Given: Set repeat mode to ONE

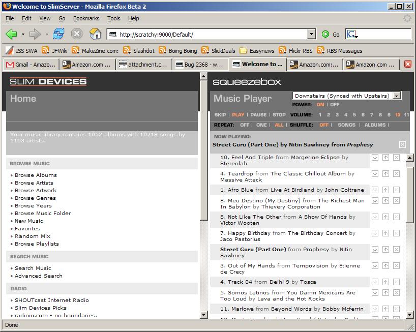Looking at the screenshot, I should (x=261, y=125).
